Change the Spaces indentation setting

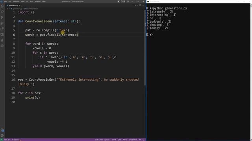(107, 140)
